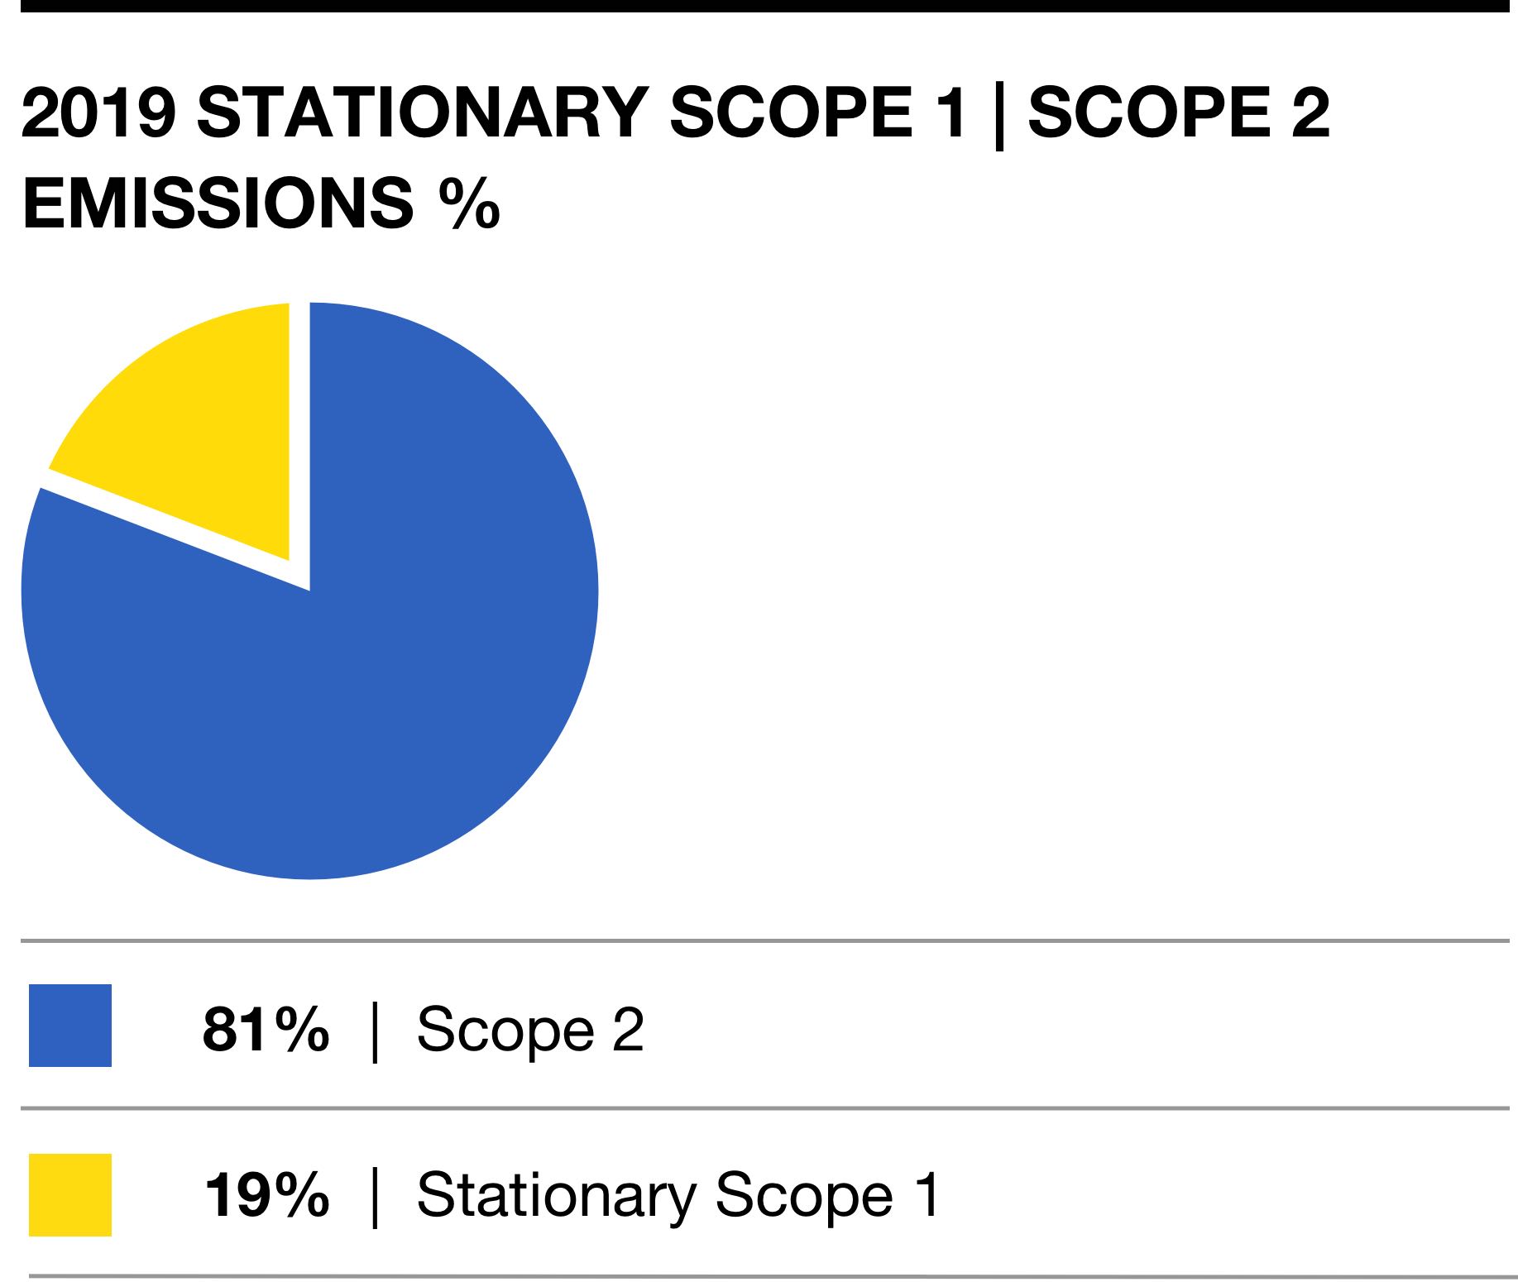Click the percent symbol after EMISSIONS
This screenshot has height=1282, width=1518.
point(469,203)
